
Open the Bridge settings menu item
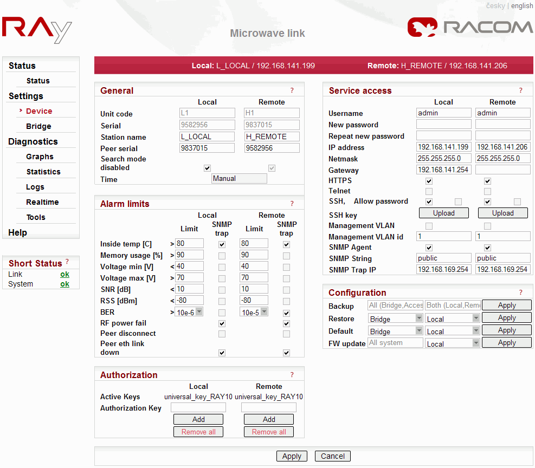(38, 126)
